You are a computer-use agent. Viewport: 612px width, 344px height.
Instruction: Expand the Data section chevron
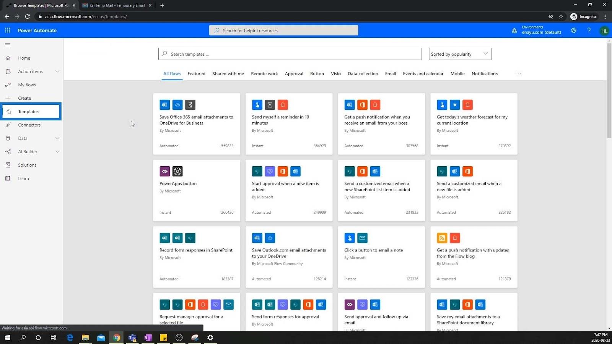point(57,138)
